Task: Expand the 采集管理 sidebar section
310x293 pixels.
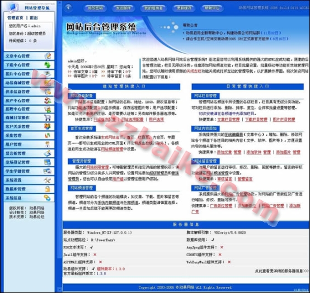Action: tap(29, 135)
